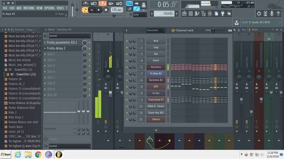
Task: Click the Trancelead 01 channel button
Action: click(x=156, y=100)
